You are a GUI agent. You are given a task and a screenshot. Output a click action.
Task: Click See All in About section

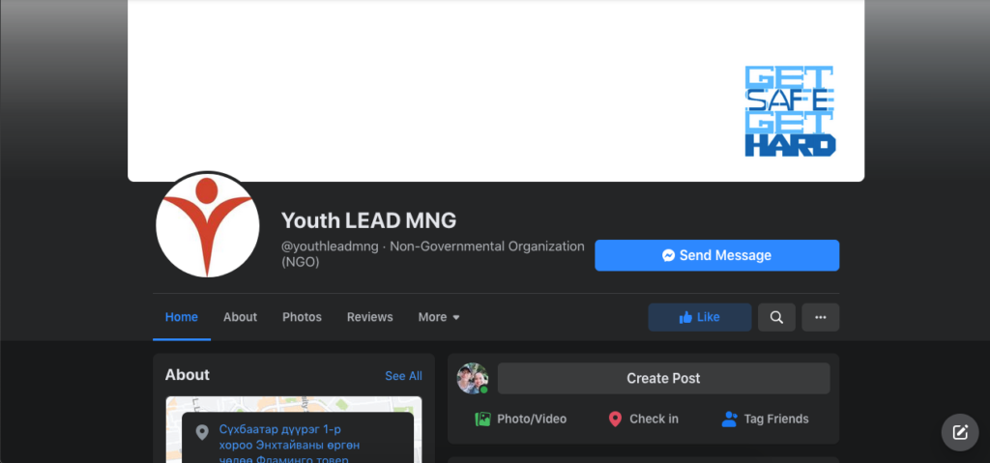403,376
